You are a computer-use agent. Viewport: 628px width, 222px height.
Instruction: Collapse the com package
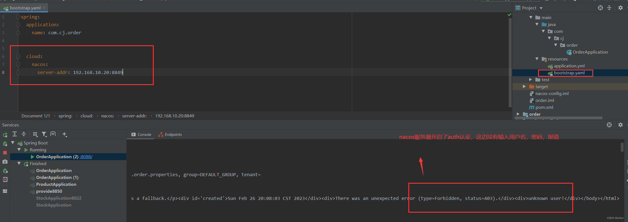click(543, 31)
